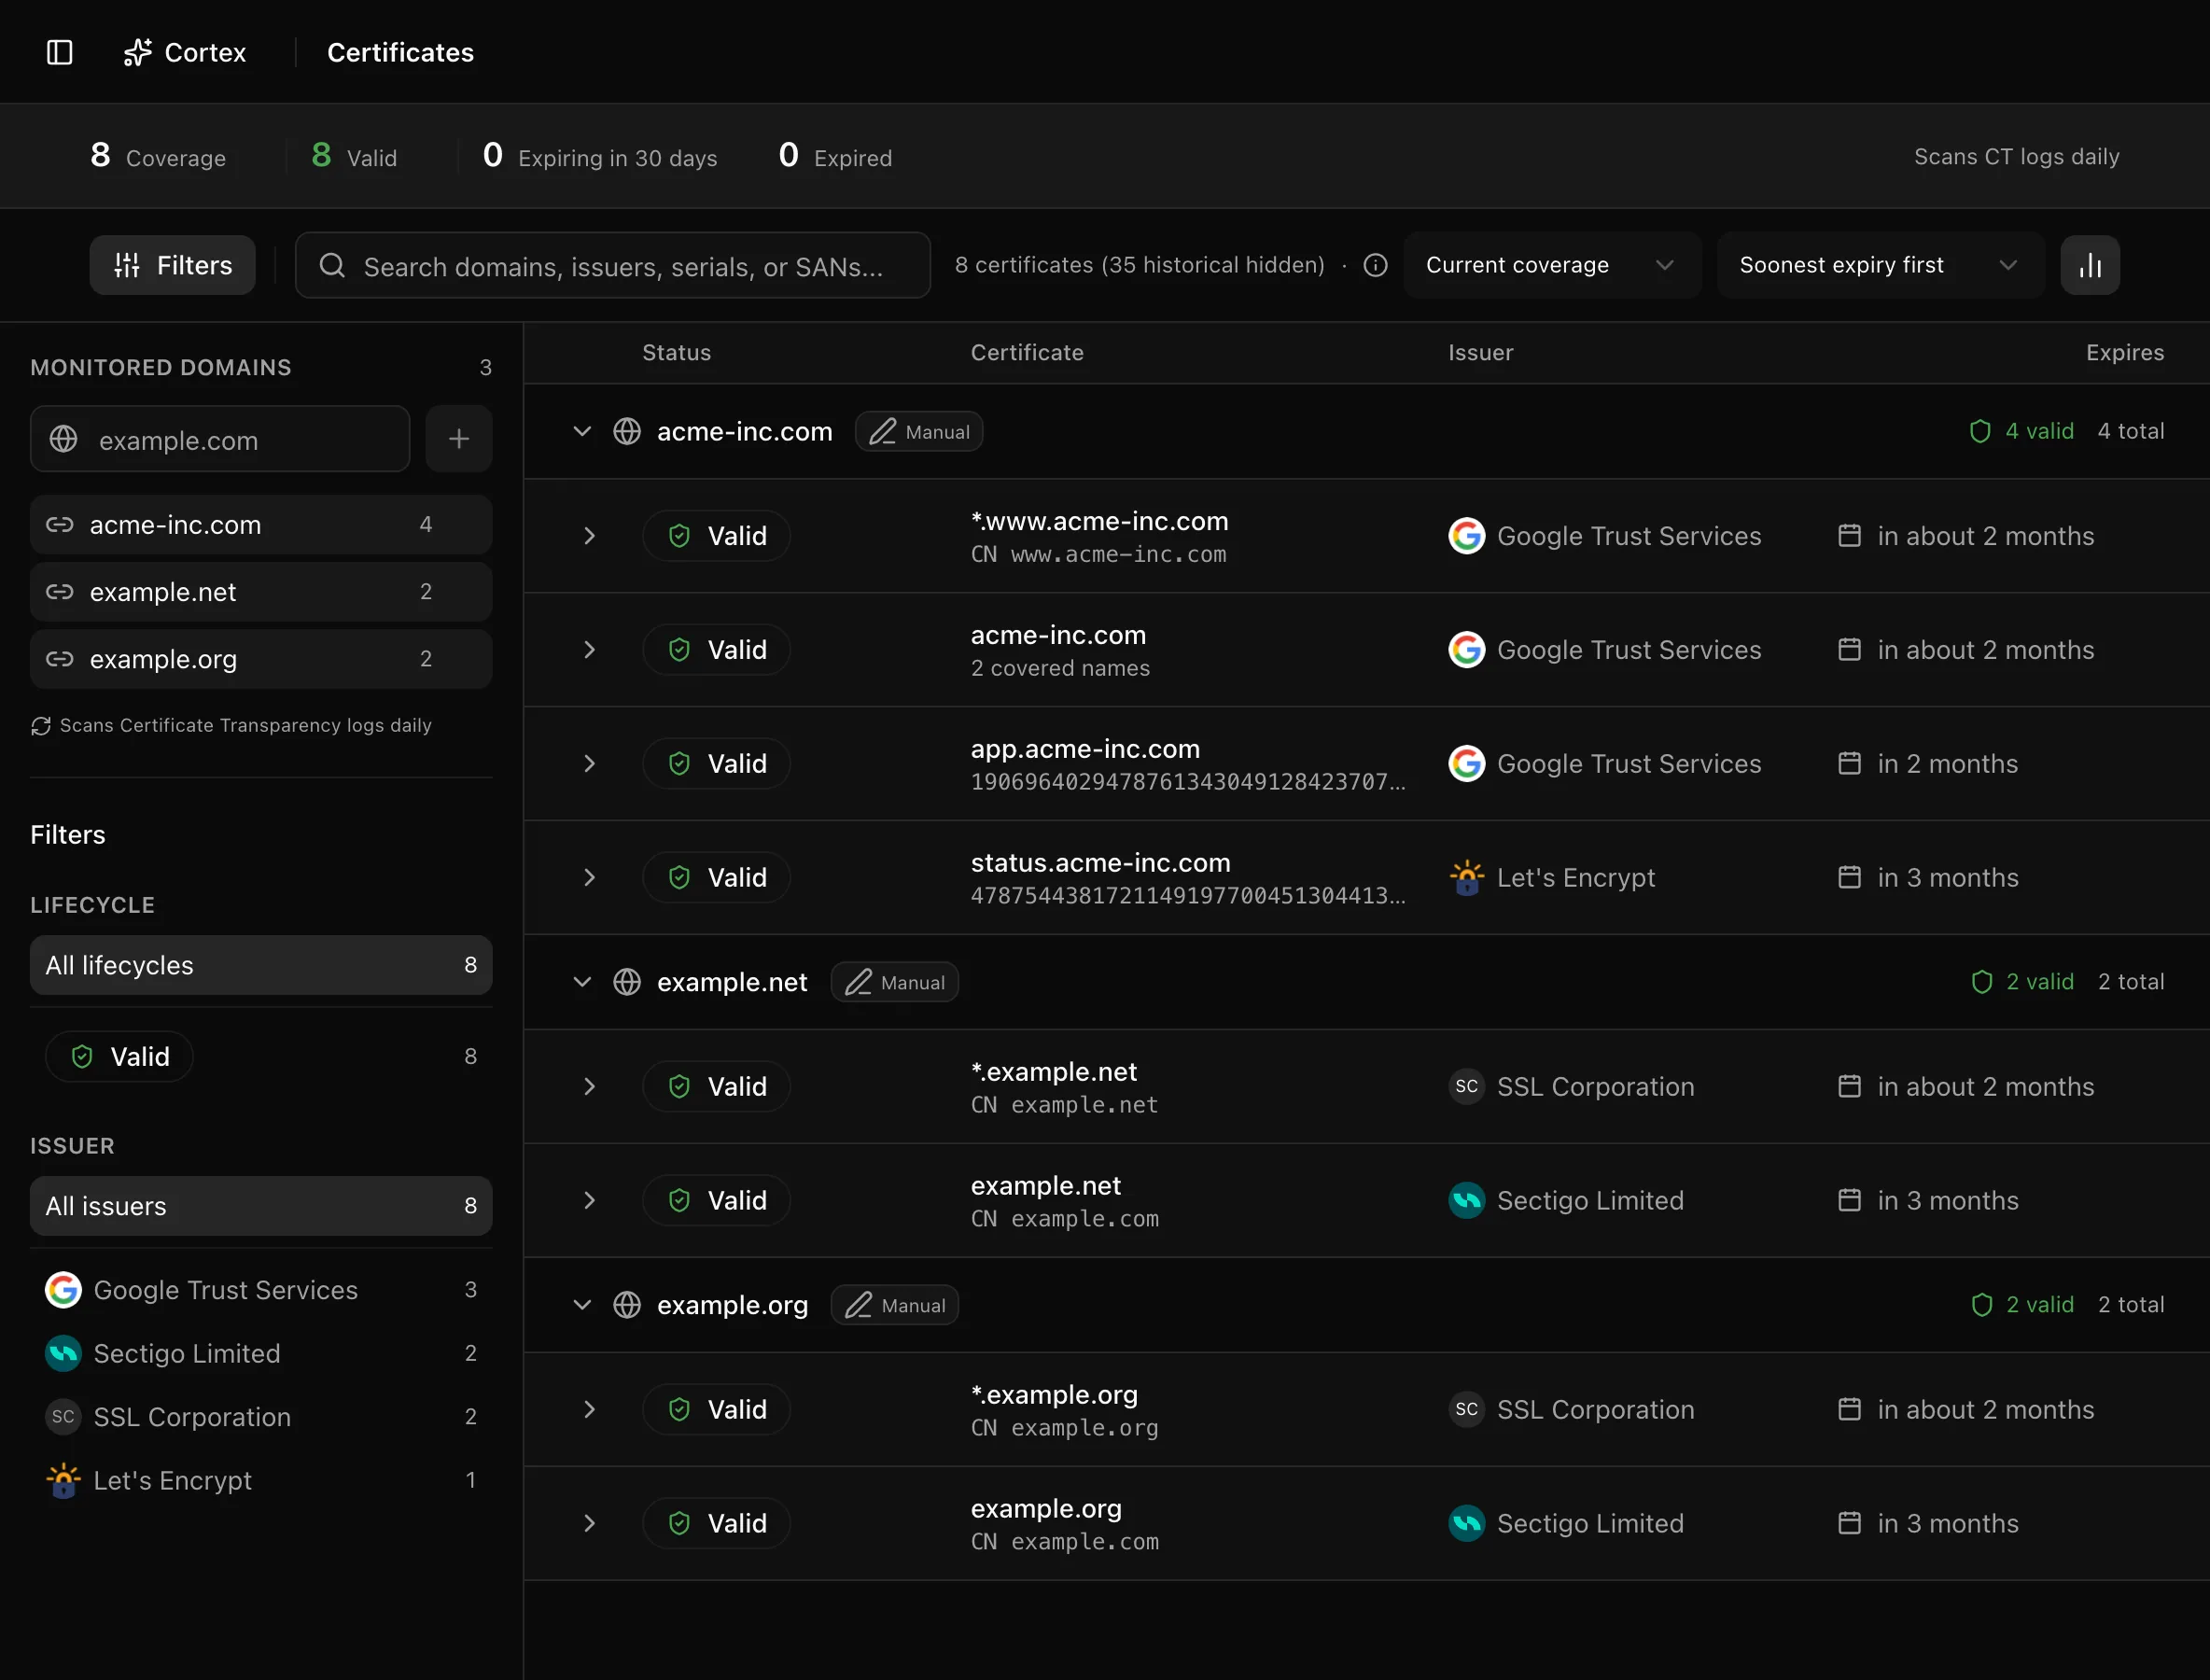Click the Expires column header
Screen dimensions: 2210x1680
(2125, 353)
